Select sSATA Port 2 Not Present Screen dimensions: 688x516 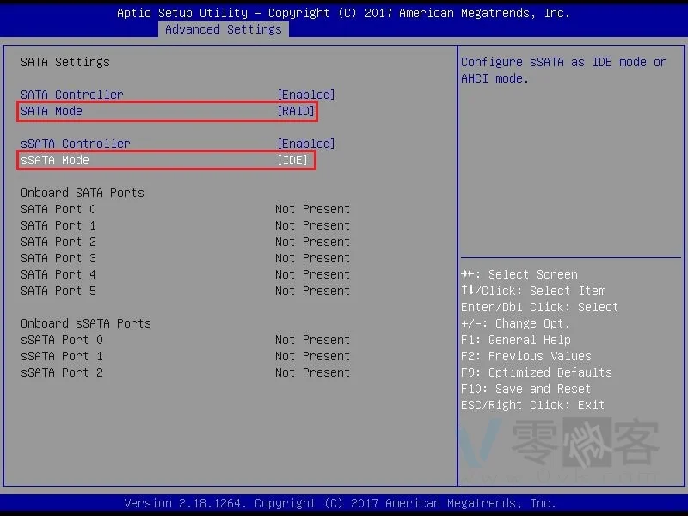pos(312,372)
